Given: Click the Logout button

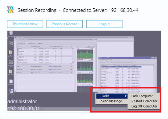Looking at the screenshot, I should [x=104, y=24].
